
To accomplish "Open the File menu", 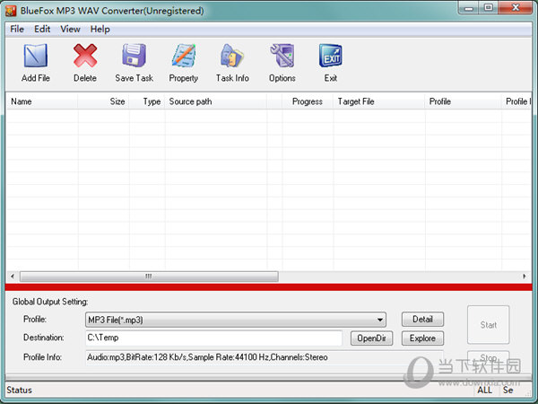I will (17, 30).
